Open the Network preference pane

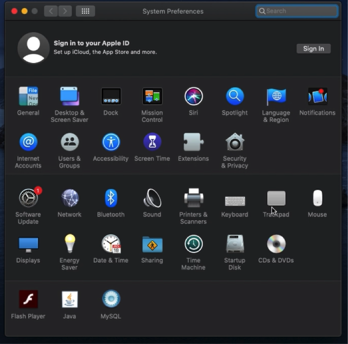69,198
